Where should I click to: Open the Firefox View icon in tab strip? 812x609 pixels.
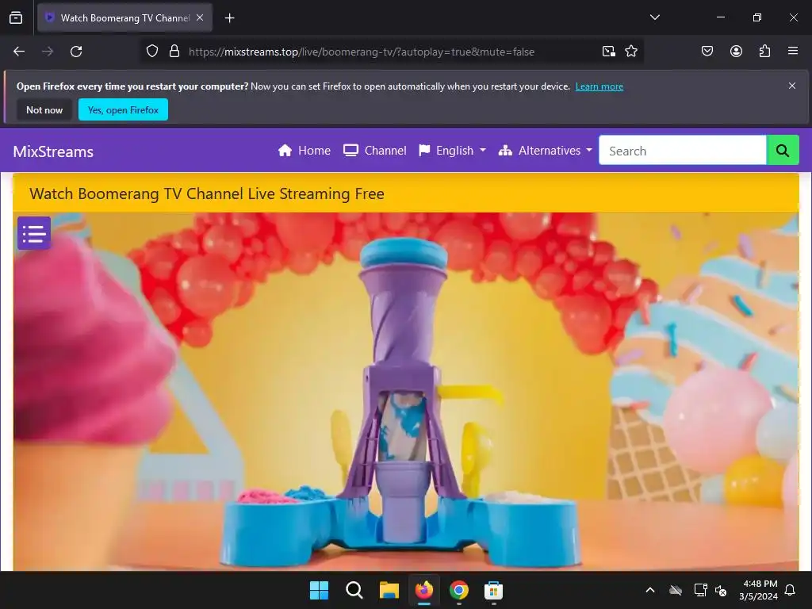[x=16, y=17]
